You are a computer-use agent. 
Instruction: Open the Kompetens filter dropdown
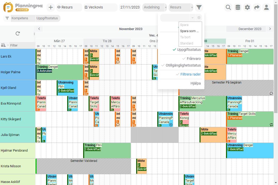23,18
